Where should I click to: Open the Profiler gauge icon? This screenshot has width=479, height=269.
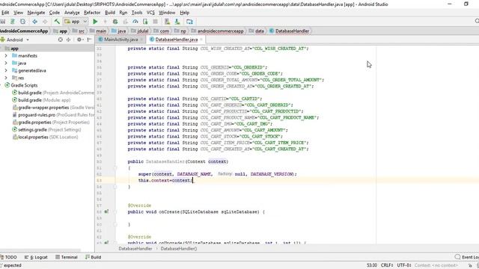tap(135, 22)
